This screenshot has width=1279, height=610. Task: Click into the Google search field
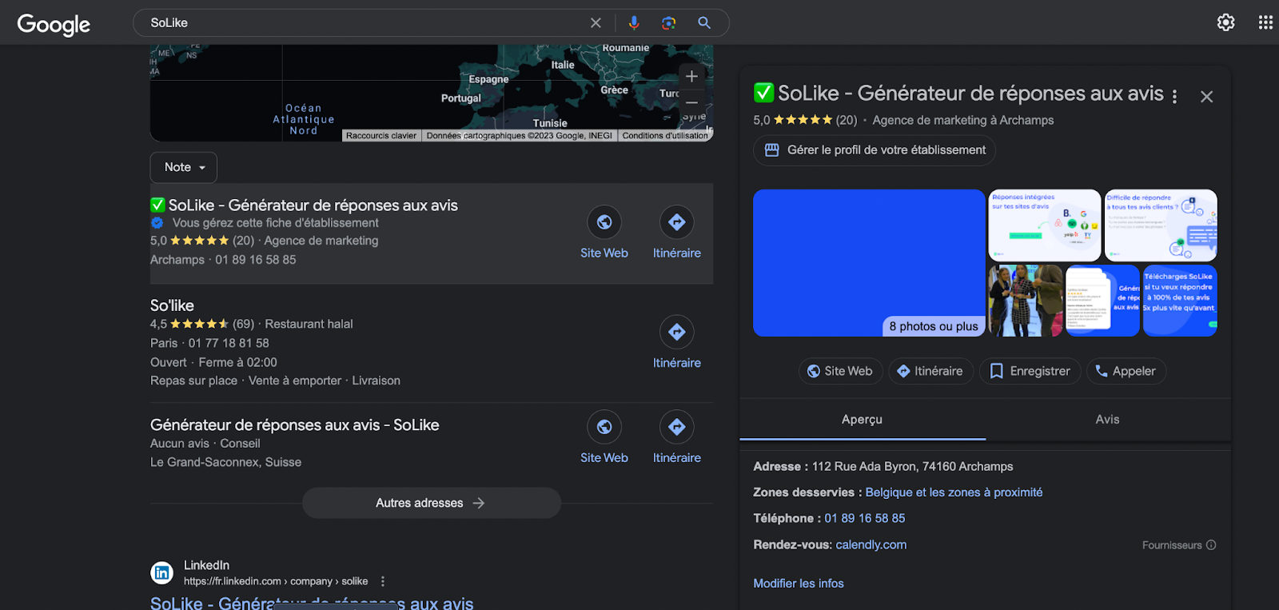tap(360, 23)
